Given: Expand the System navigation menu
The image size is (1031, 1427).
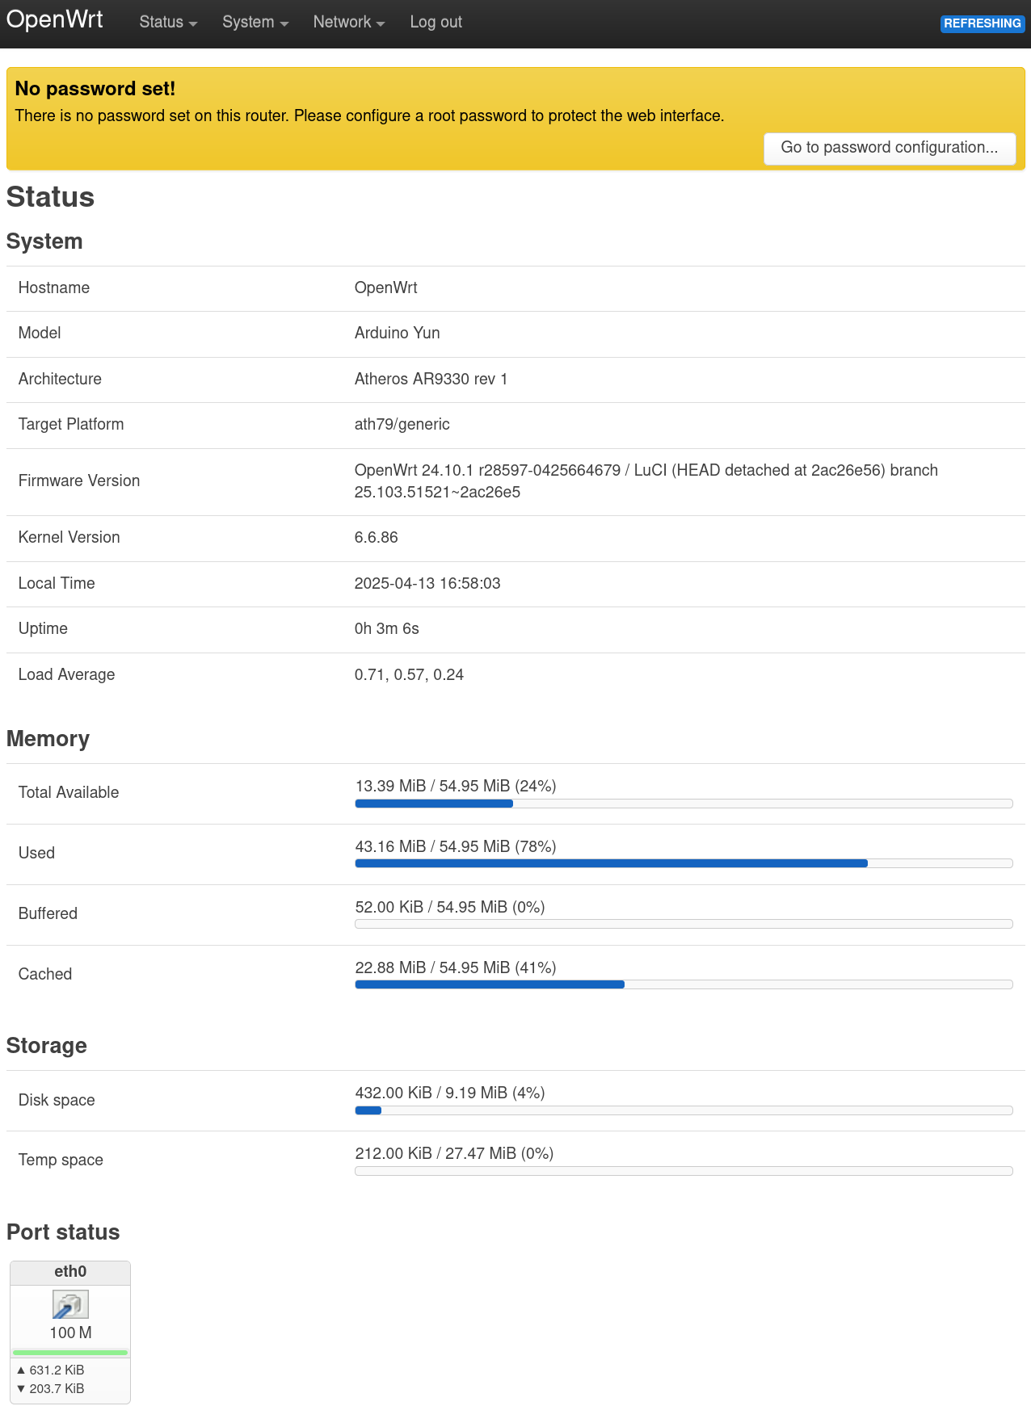Looking at the screenshot, I should tap(255, 23).
